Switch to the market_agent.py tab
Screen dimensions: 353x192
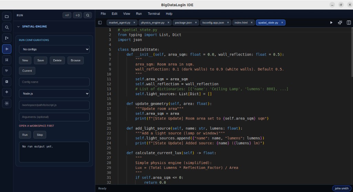[120, 22]
